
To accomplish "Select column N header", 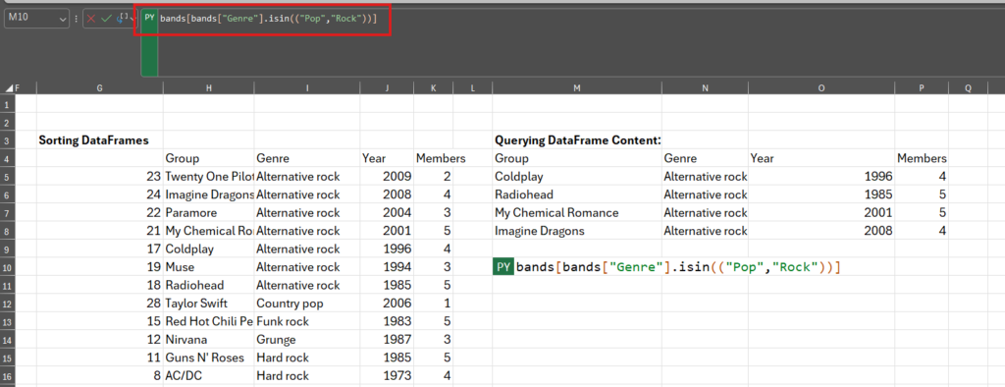I will point(705,88).
